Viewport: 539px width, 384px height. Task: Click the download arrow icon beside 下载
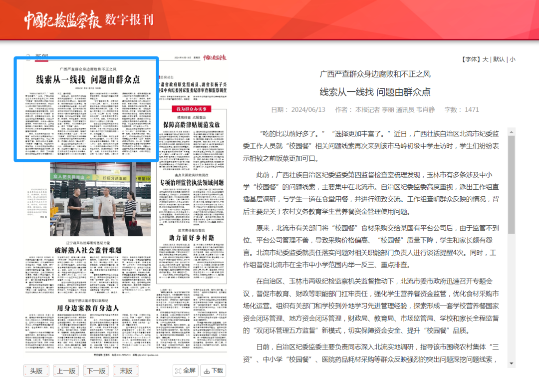pyautogui.click(x=207, y=371)
